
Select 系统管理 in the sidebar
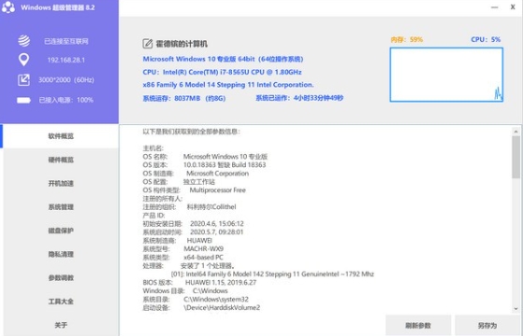click(x=61, y=207)
